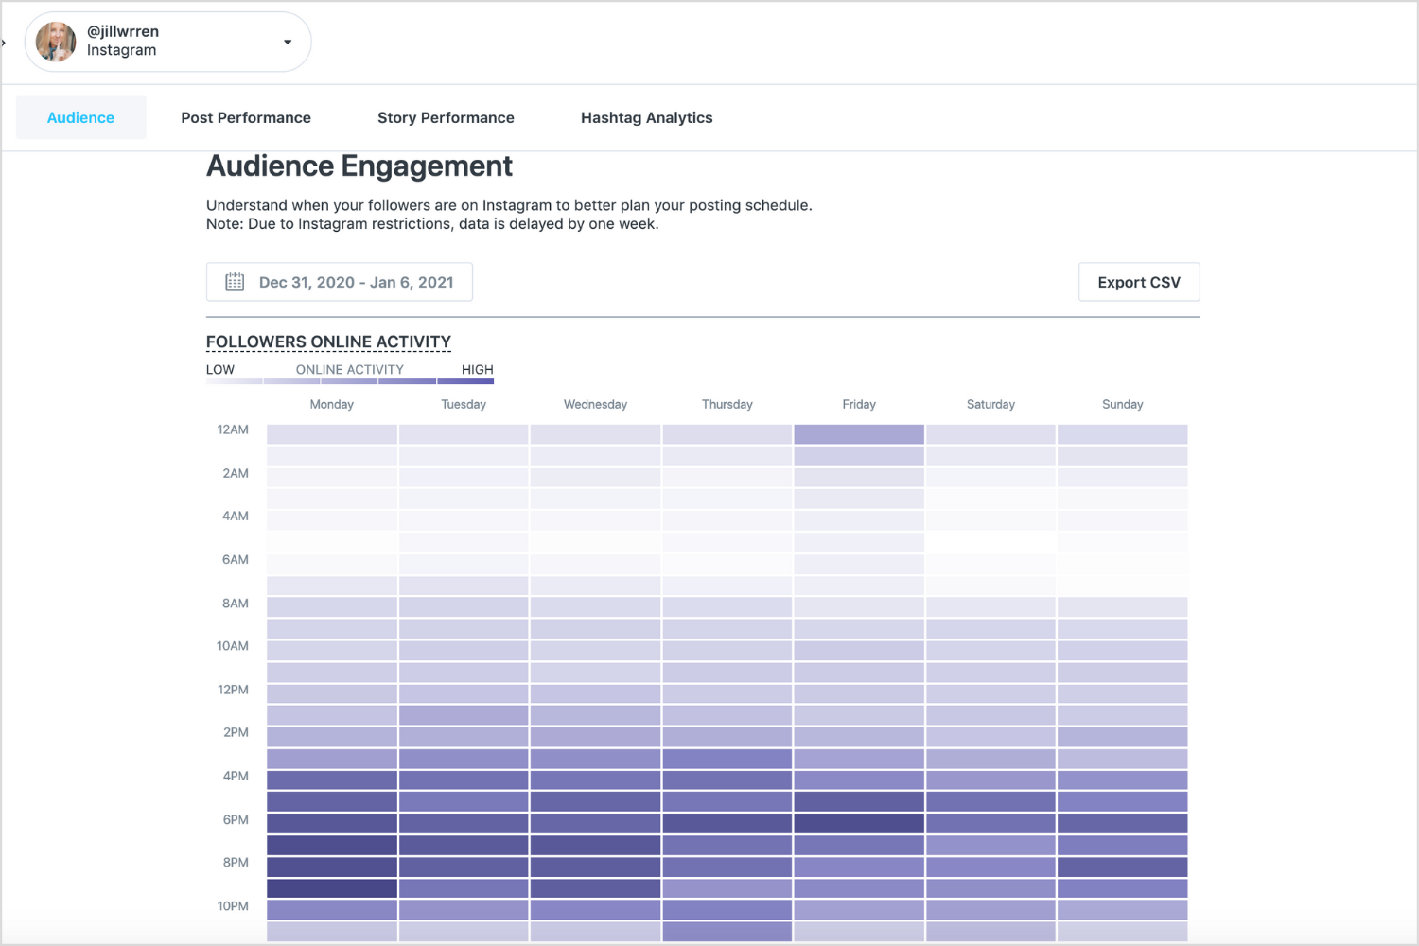
Task: Click the lightest LOW legend color swatch
Action: click(x=234, y=381)
